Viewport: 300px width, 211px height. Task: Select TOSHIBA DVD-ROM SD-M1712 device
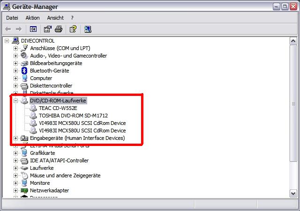pyautogui.click(x=73, y=116)
